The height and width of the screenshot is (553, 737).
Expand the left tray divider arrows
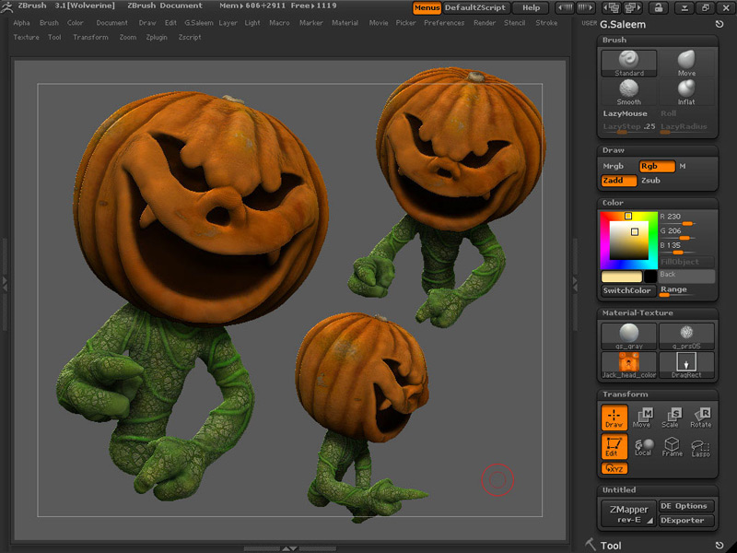[x=6, y=284]
